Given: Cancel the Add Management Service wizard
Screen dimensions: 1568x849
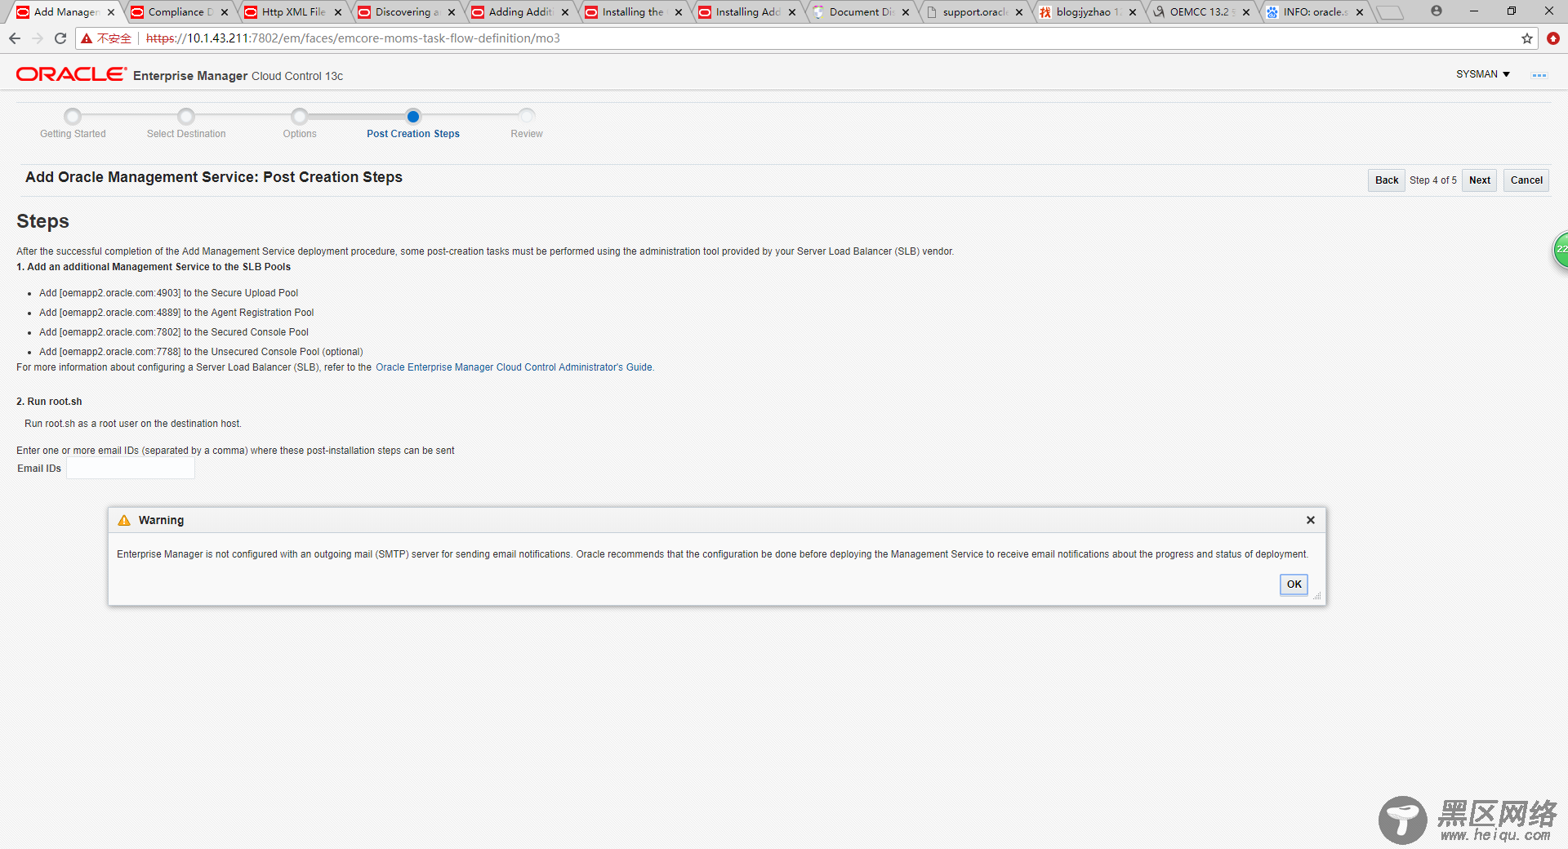Looking at the screenshot, I should pos(1526,180).
